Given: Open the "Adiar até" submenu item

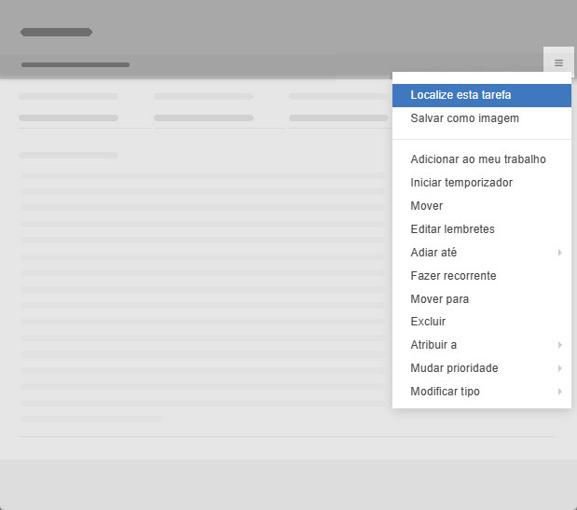Looking at the screenshot, I should [x=482, y=253].
